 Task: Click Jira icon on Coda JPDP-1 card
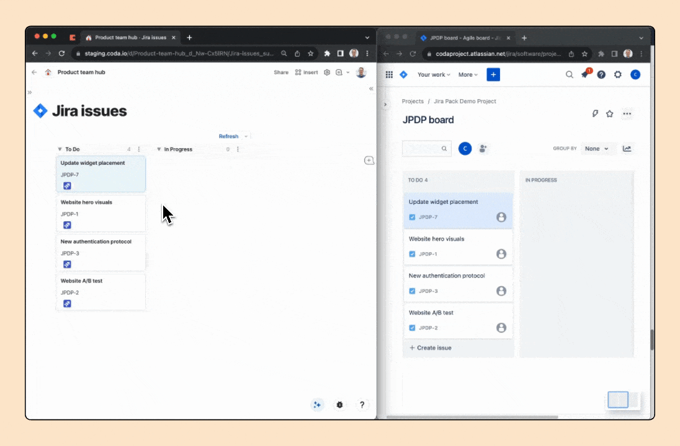67,225
